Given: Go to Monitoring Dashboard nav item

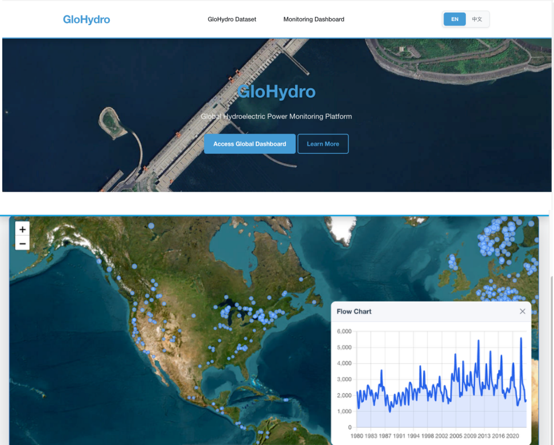Looking at the screenshot, I should coord(314,19).
